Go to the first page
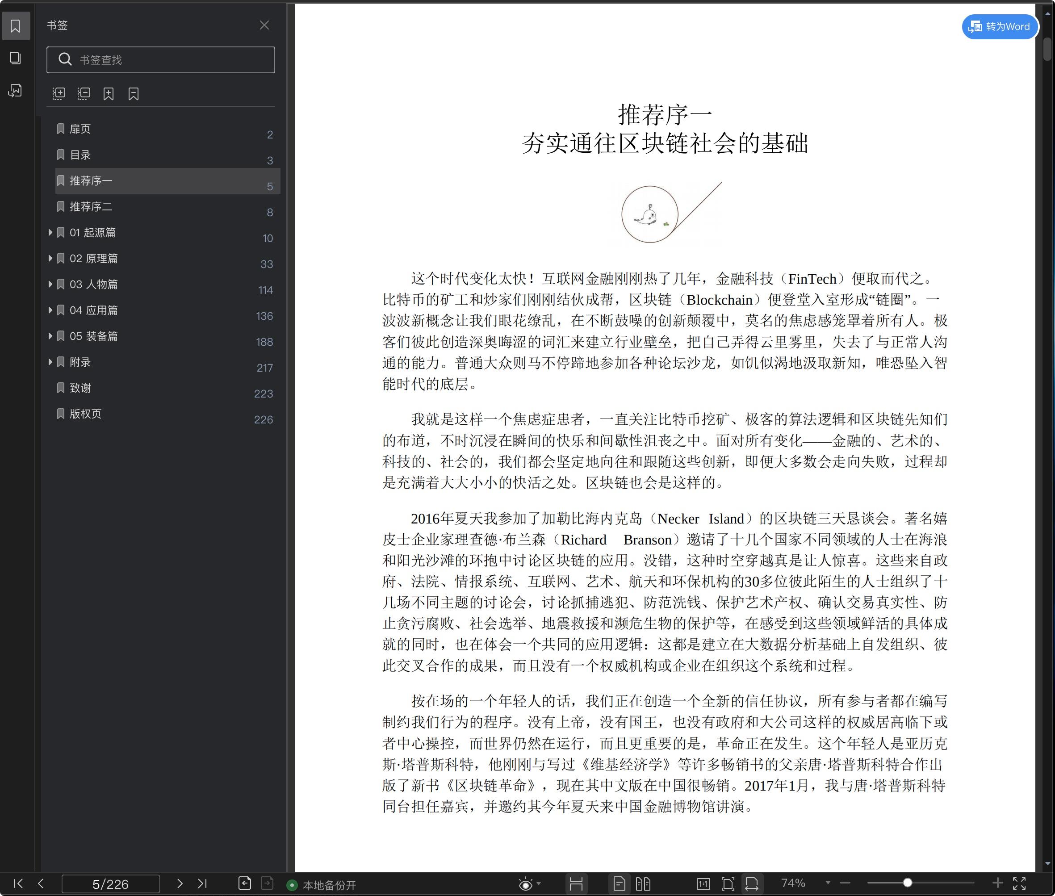1055x896 pixels. click(18, 883)
